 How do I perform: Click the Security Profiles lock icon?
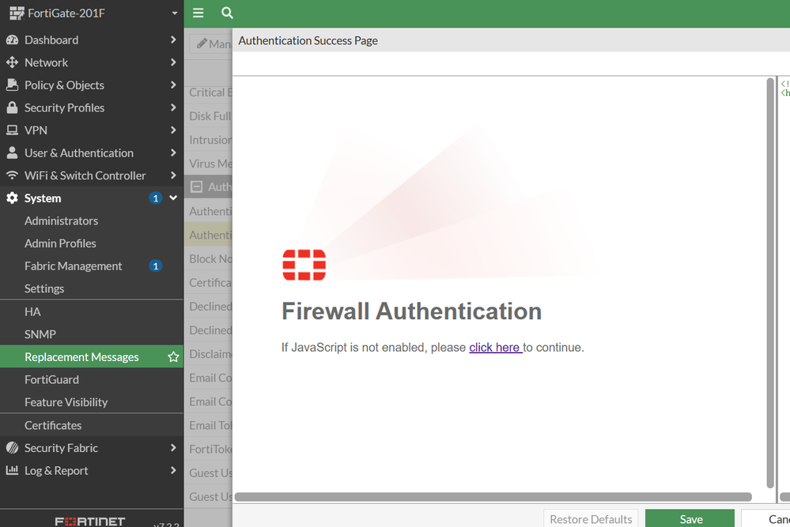point(12,107)
